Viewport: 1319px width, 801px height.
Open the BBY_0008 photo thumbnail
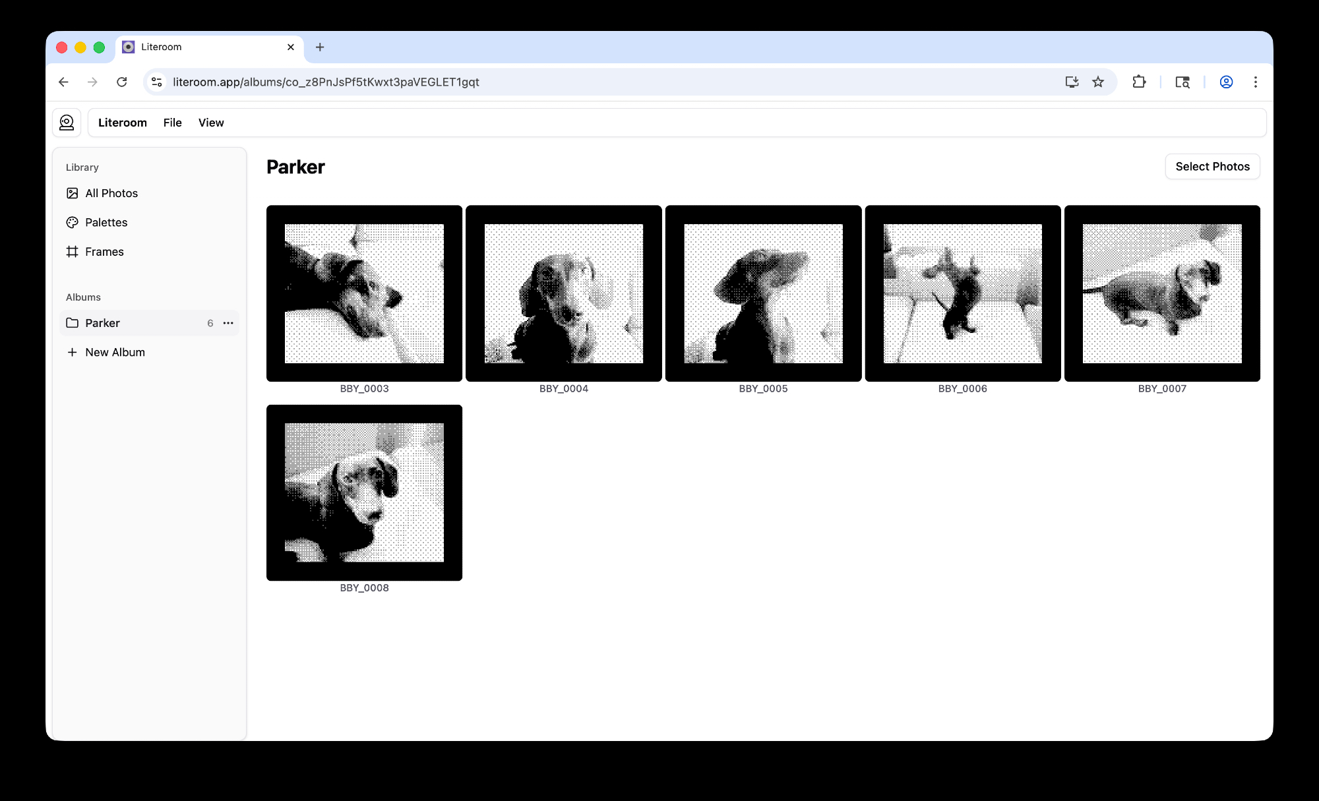point(364,492)
